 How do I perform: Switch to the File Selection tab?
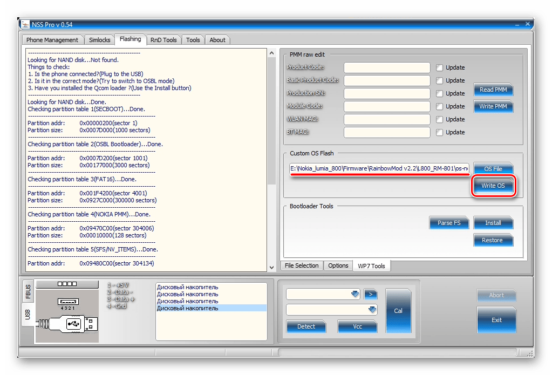tap(302, 265)
